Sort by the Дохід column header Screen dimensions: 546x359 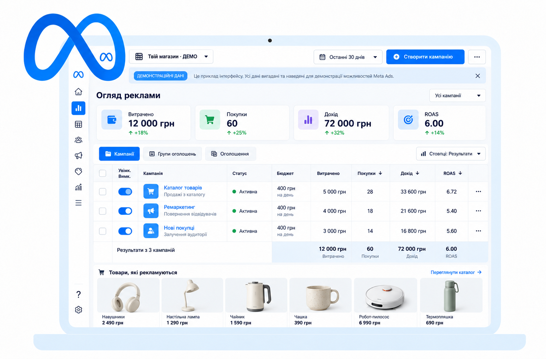pyautogui.click(x=410, y=173)
